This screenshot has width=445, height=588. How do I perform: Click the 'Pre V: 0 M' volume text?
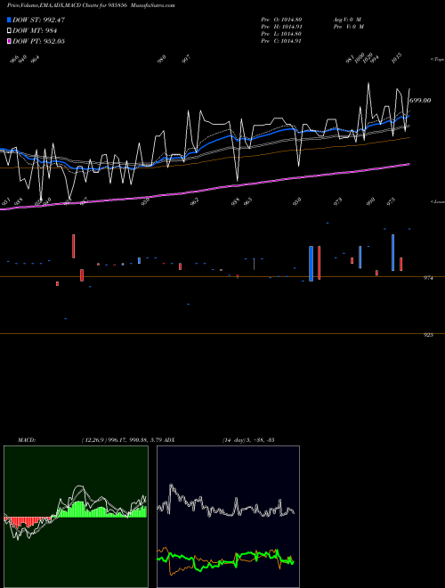tap(349, 27)
